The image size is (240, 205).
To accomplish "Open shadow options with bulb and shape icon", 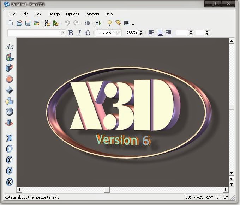I will pos(9,101).
